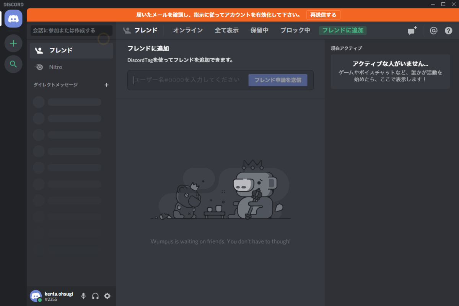Screen dimensions: 459x306
Task: Click the 再送信する button in the banner
Action: (x=323, y=15)
